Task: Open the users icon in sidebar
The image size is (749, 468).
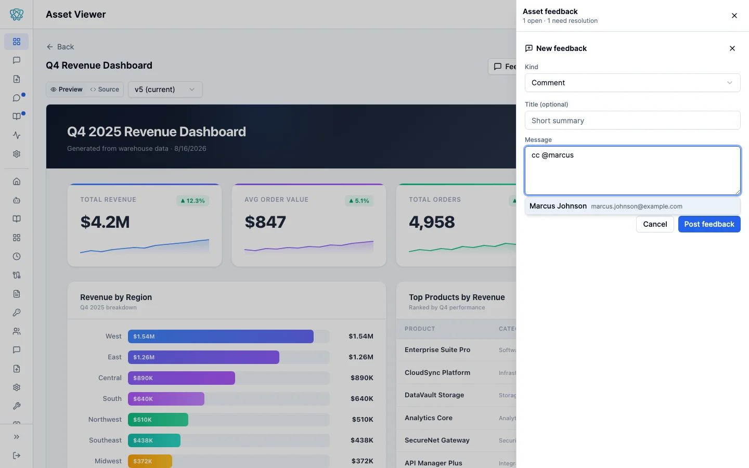Action: pos(17,331)
